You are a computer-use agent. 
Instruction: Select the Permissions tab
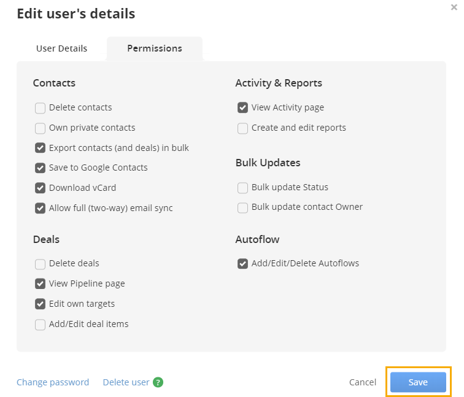pos(155,48)
